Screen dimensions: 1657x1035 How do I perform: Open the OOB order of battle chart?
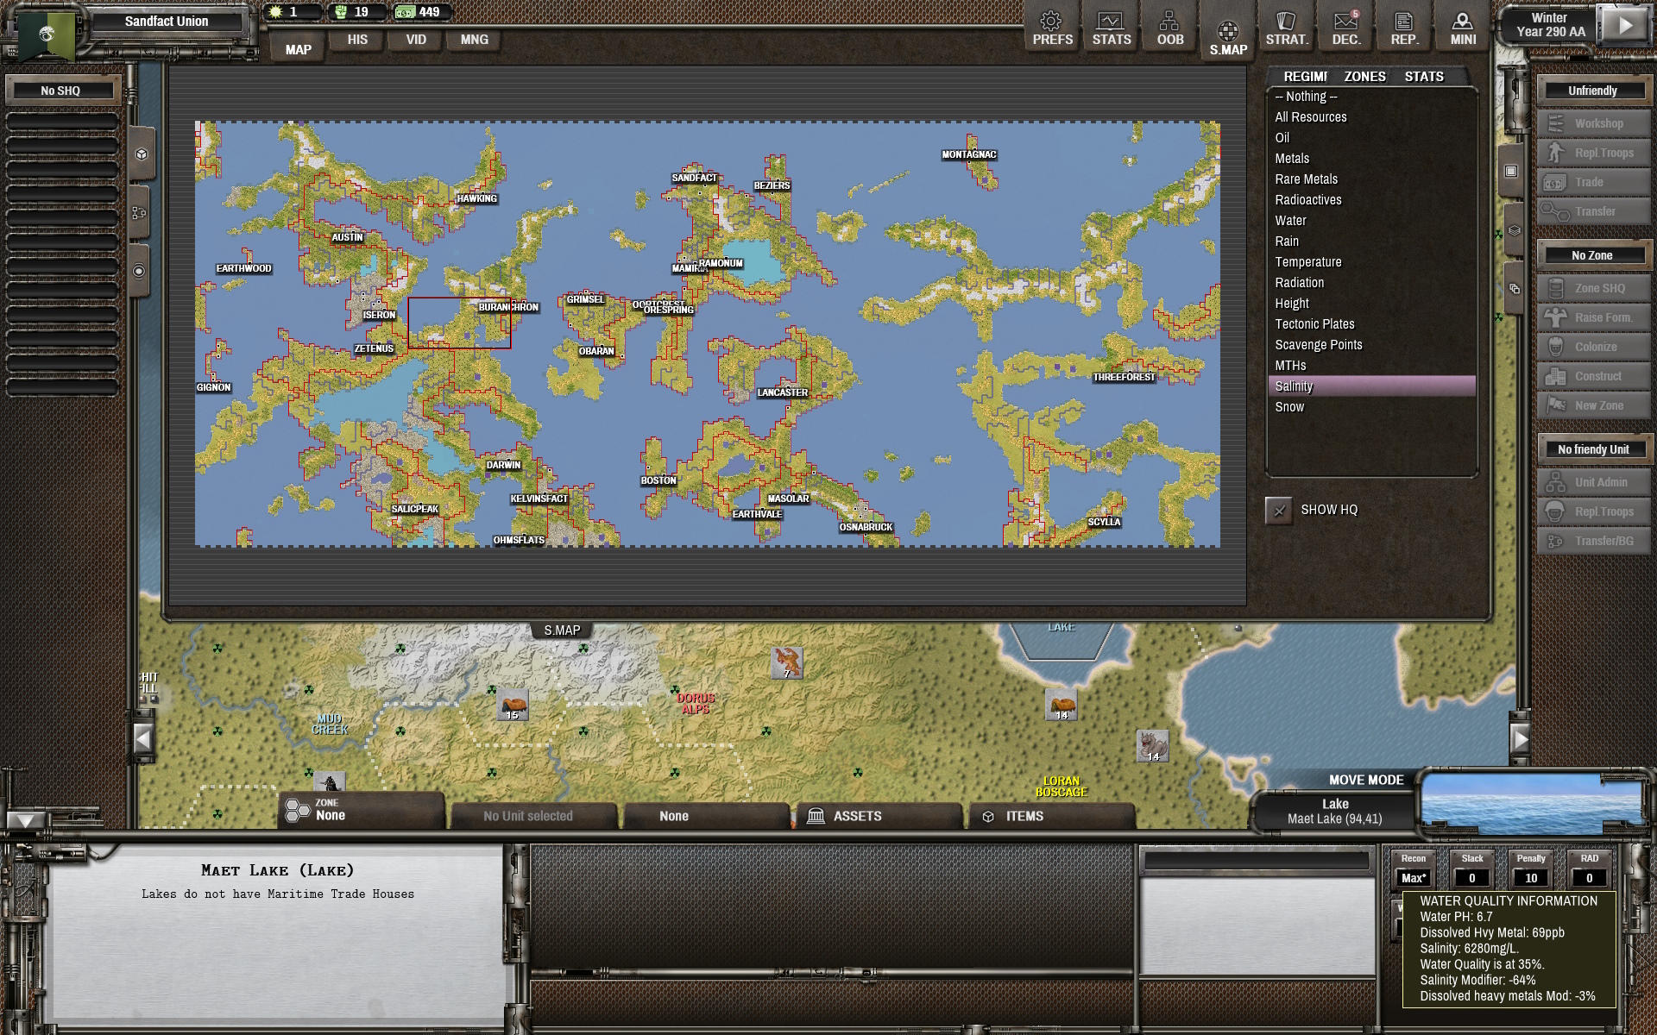click(1169, 26)
